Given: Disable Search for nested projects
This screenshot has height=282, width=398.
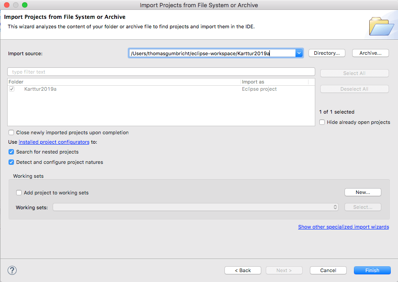Looking at the screenshot, I should point(11,152).
